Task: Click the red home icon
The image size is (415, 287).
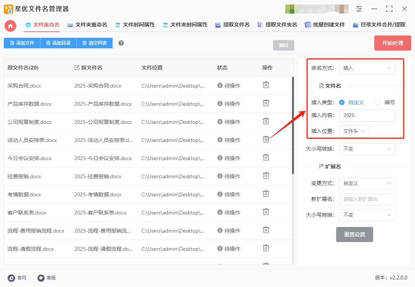Action: (x=10, y=26)
